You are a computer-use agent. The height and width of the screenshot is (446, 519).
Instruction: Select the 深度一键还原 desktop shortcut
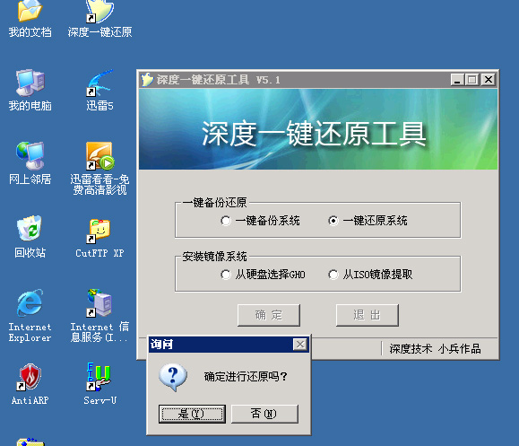point(99,19)
